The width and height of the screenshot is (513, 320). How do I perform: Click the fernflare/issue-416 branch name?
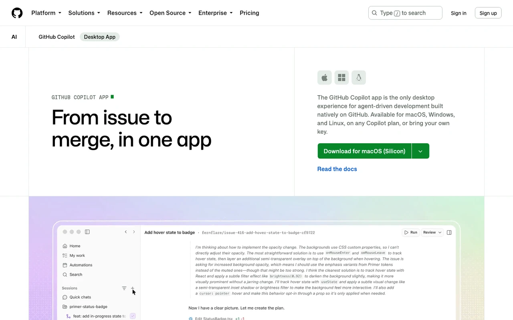coord(258,232)
